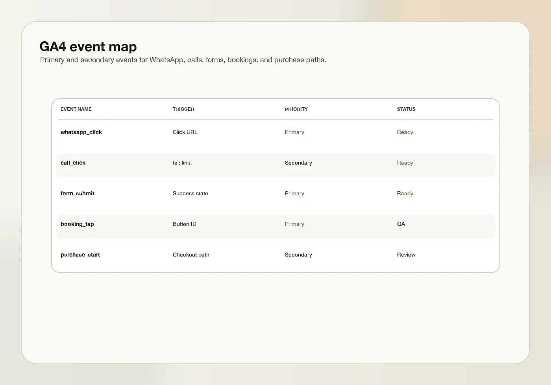Click Secondary priority in purchase_start row
551x385 pixels.
[298, 255]
